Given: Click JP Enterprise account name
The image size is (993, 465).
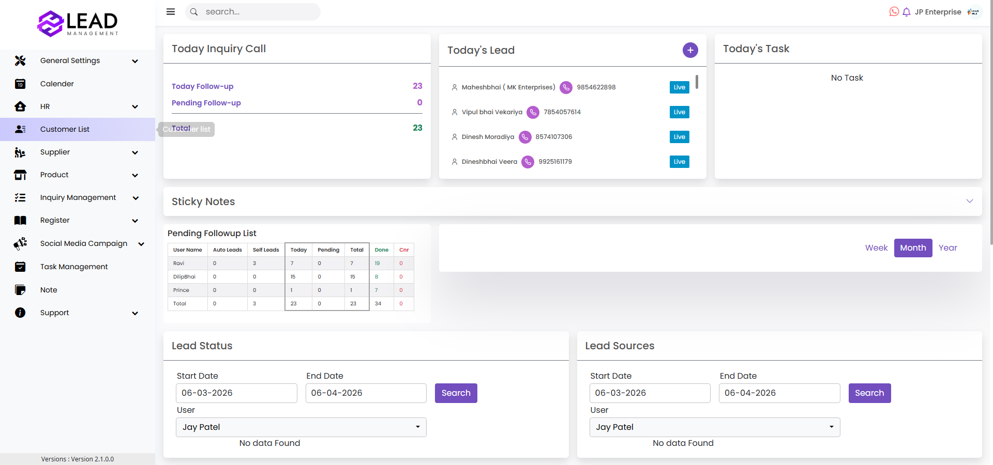Looking at the screenshot, I should tap(938, 12).
